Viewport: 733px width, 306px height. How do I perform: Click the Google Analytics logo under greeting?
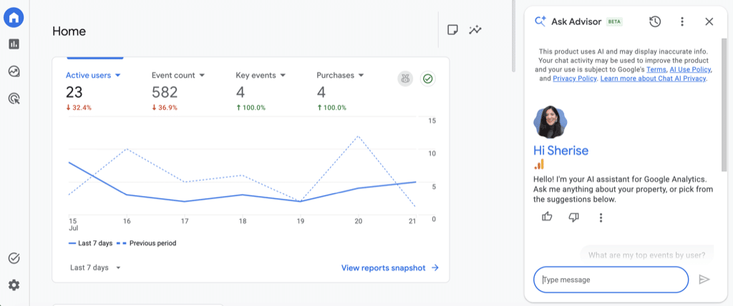(538, 164)
